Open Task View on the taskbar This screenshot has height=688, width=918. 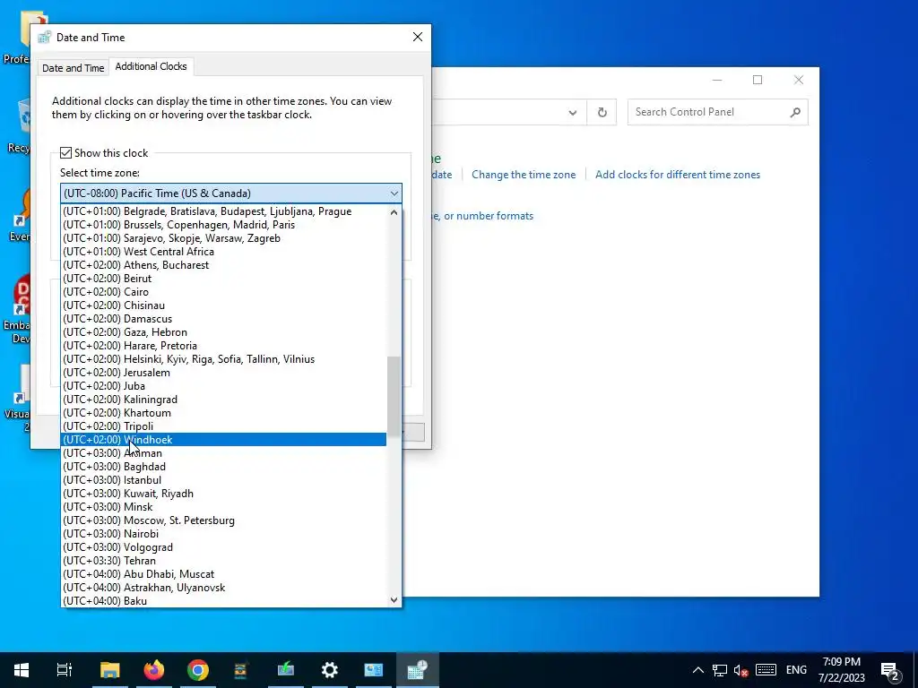[64, 670]
